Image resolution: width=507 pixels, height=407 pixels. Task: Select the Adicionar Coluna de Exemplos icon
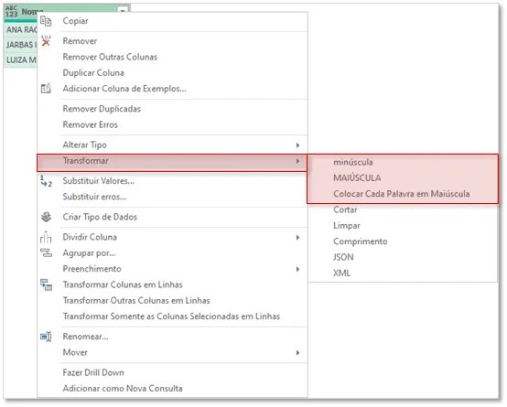point(46,88)
